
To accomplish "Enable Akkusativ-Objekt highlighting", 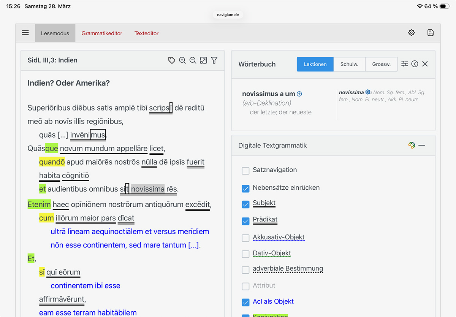I will [245, 238].
